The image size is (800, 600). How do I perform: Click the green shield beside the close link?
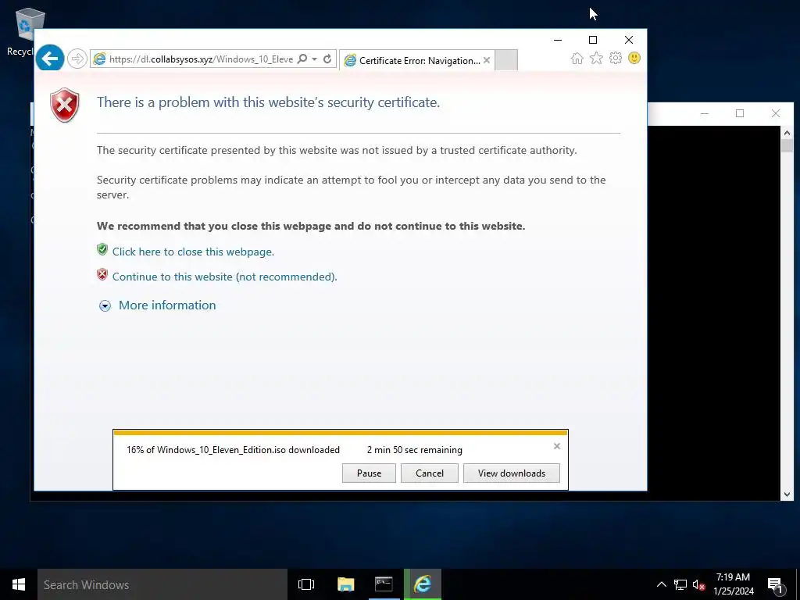coord(102,249)
